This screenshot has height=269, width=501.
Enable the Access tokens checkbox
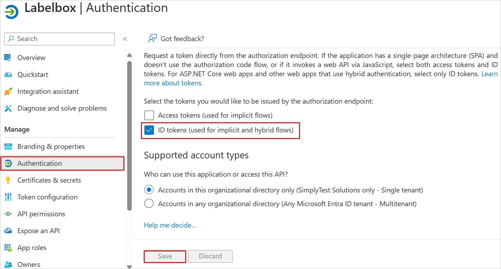(x=149, y=115)
